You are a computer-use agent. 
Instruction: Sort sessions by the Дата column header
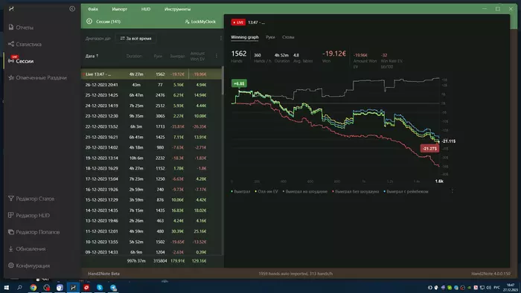click(92, 56)
